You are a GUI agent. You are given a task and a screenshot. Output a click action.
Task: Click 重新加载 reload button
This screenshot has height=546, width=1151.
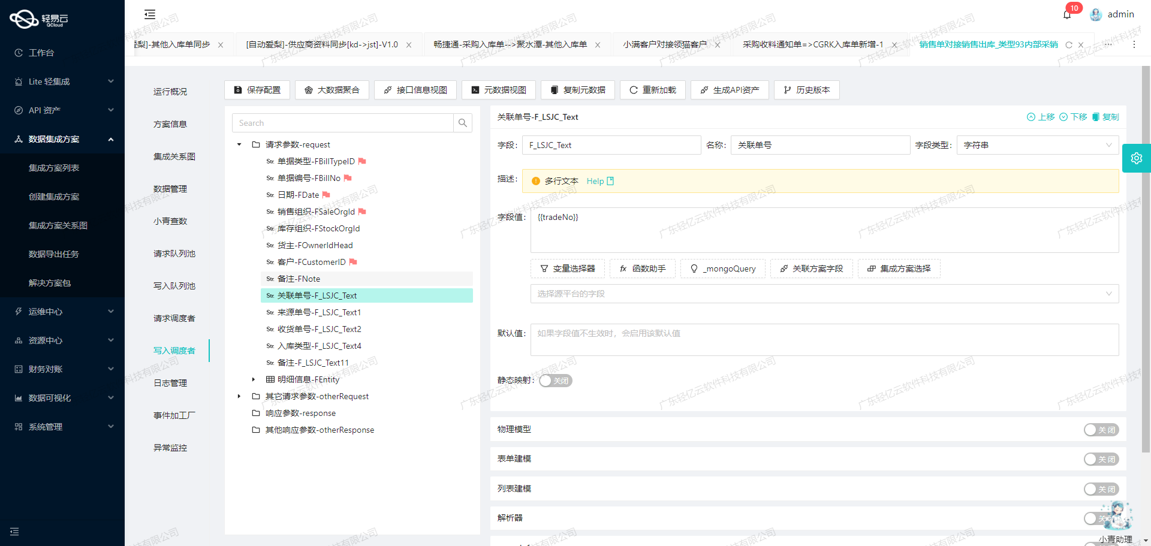pos(653,90)
